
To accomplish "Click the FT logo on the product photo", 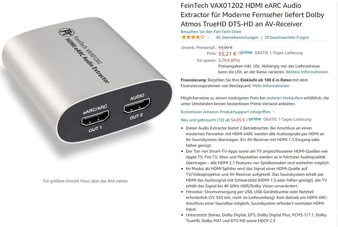I will [67, 32].
